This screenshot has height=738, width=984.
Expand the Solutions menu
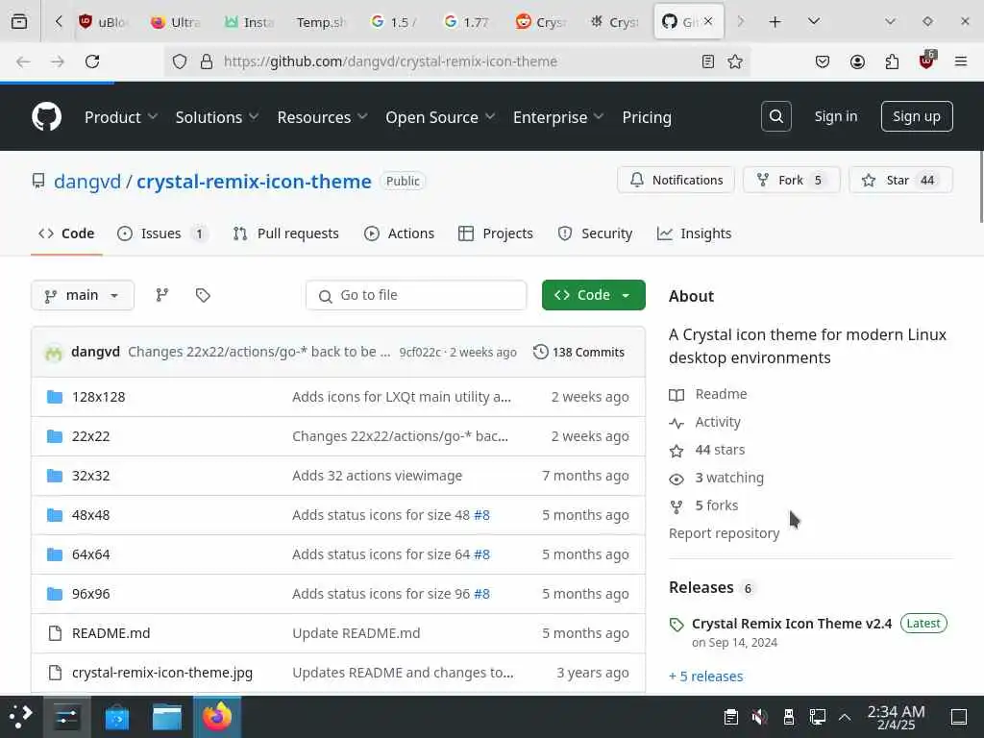tap(216, 117)
